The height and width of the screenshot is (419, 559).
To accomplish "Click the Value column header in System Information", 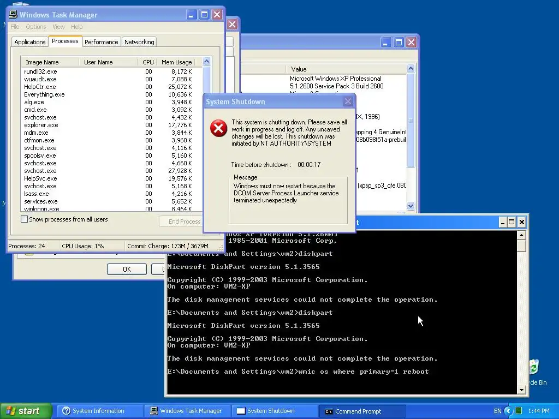I will pos(345,69).
